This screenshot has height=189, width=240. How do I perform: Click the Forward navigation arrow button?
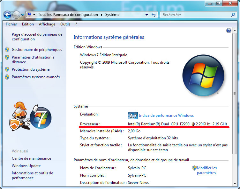coord(16,15)
